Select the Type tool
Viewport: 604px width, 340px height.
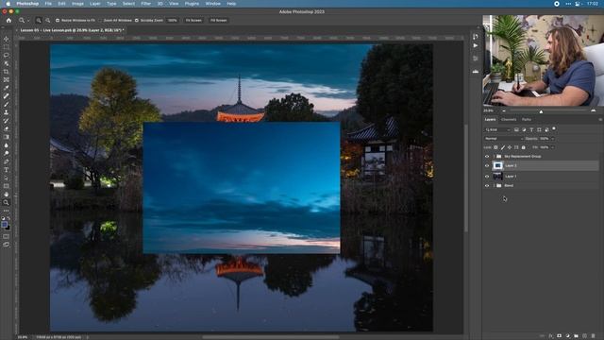pos(7,170)
